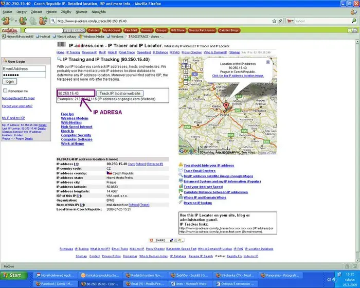Click the red location marker on Praha
Viewport: 360px width, 288px height.
[x=226, y=106]
